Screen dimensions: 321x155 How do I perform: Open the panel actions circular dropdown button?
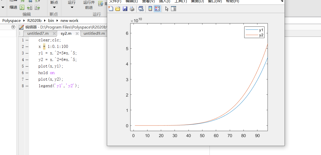[13, 27]
